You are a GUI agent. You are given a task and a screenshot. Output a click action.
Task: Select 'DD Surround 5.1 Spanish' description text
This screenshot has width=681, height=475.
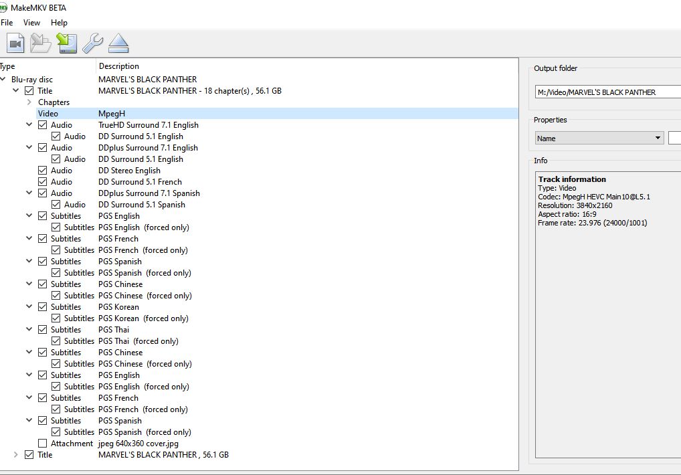[x=142, y=205]
